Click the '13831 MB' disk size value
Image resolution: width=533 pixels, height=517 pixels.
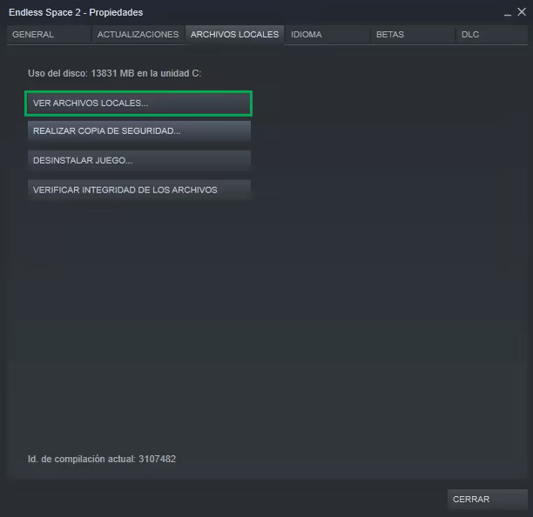click(118, 73)
